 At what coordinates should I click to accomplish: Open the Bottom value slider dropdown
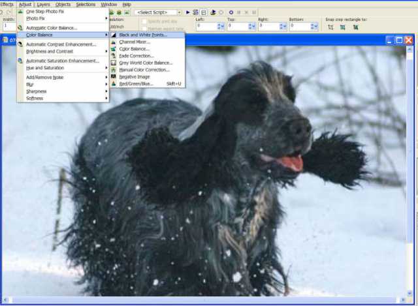click(316, 26)
